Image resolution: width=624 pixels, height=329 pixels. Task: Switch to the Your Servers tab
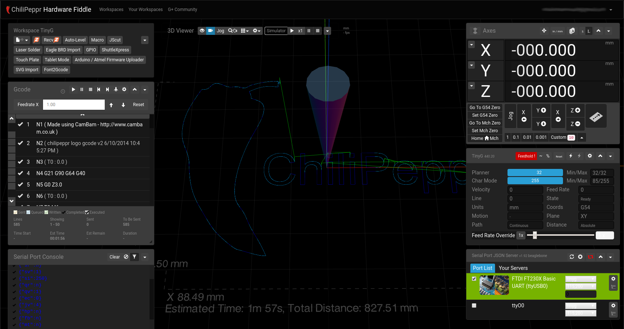click(513, 268)
